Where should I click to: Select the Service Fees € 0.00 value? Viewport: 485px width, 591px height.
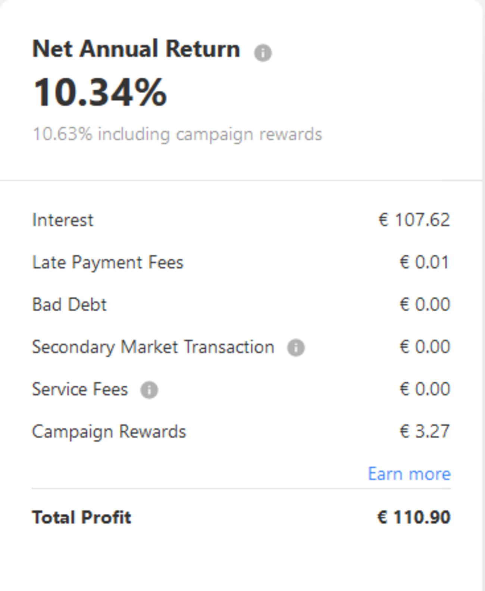coord(425,389)
